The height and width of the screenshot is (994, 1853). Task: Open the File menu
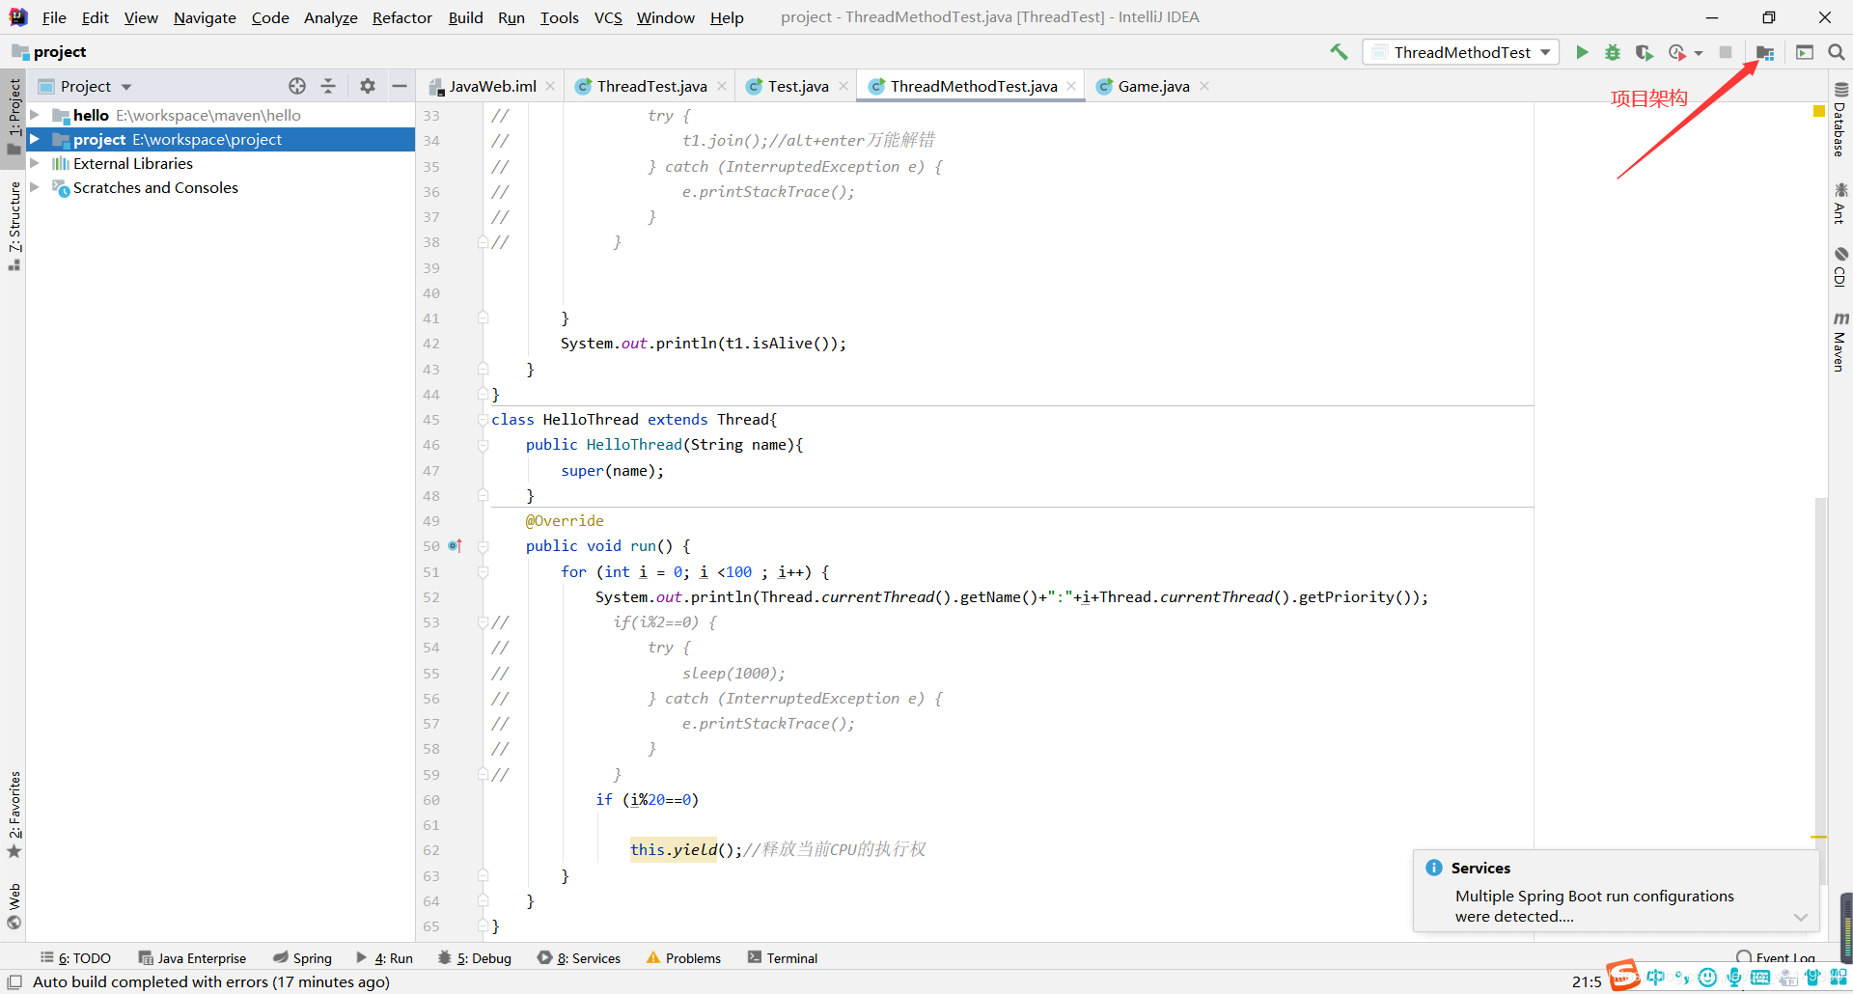pos(54,17)
